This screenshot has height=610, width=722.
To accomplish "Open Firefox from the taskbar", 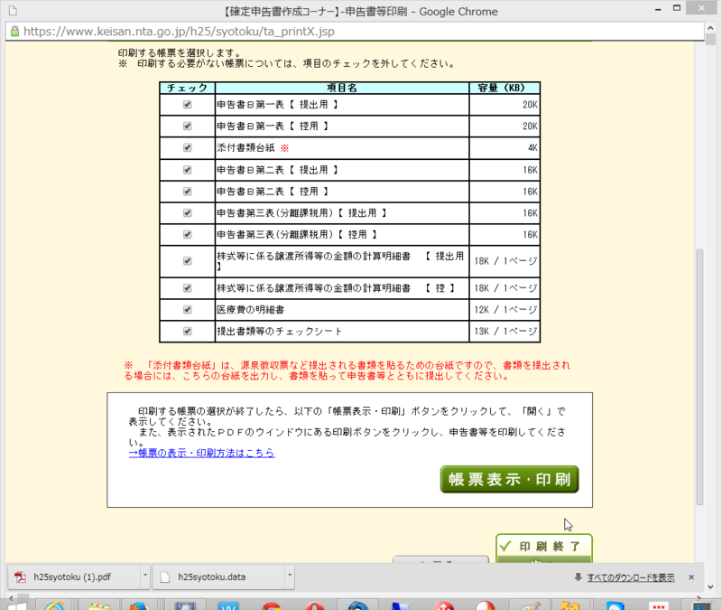I will click(x=139, y=605).
